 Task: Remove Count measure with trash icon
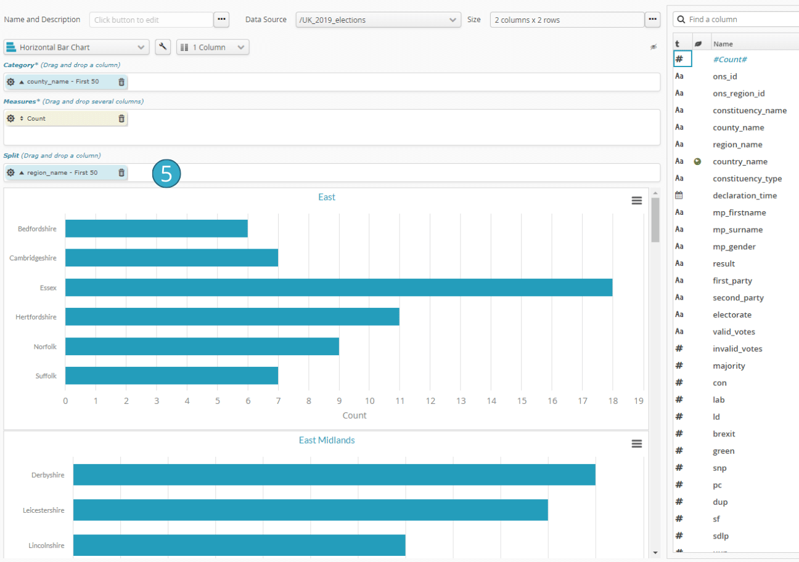click(121, 118)
